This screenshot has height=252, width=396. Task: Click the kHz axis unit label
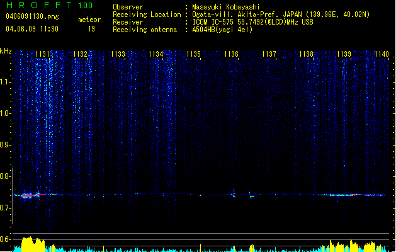click(x=6, y=51)
